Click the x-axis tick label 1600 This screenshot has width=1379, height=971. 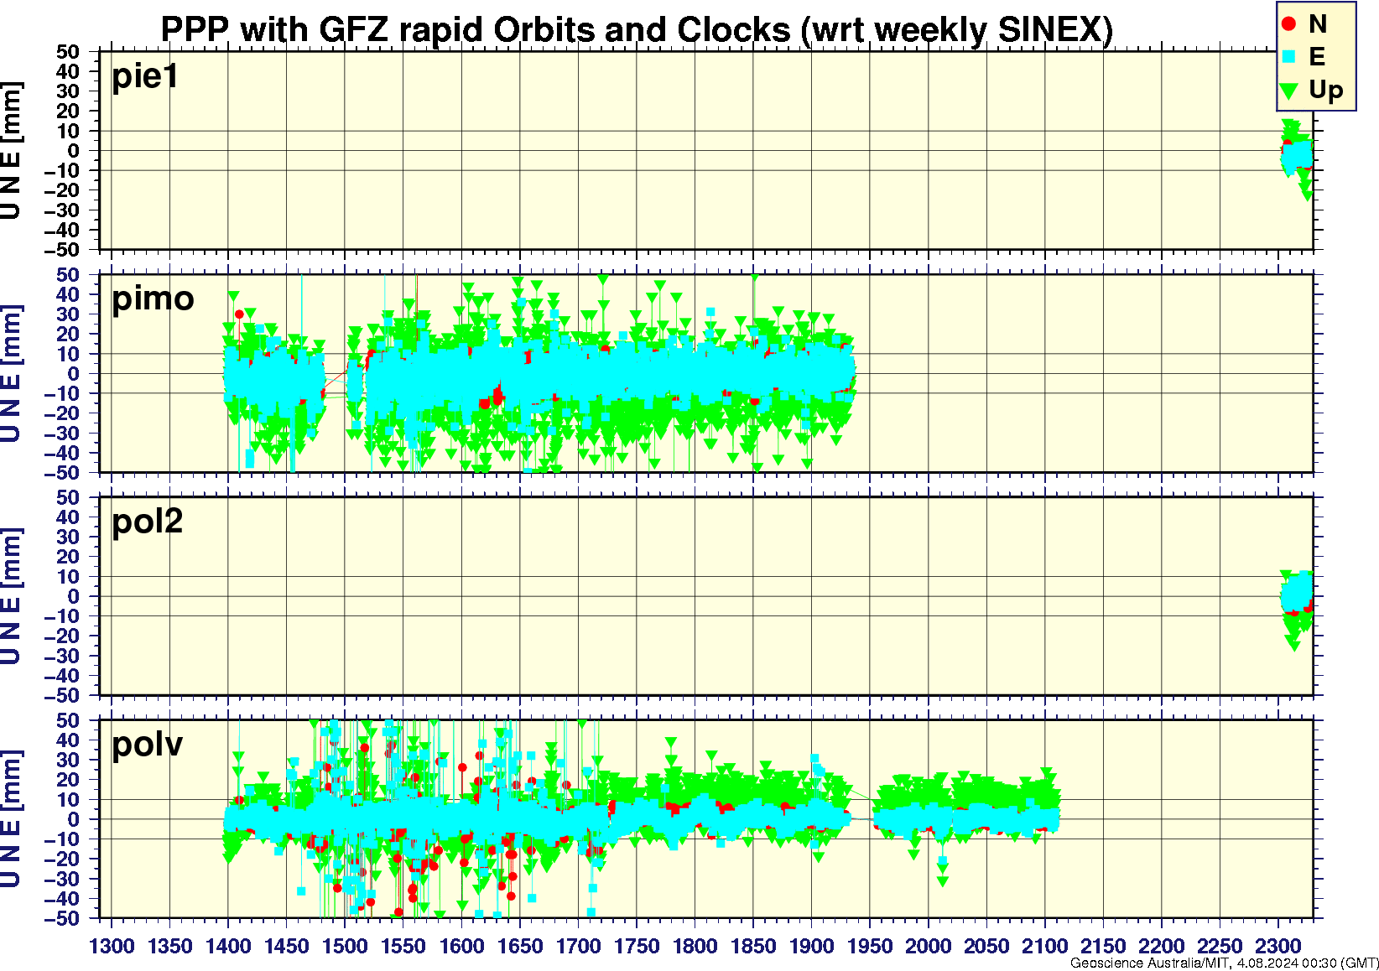point(461,946)
